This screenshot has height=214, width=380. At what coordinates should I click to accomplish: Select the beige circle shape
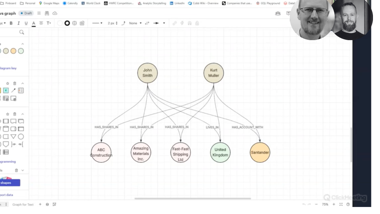point(6,51)
